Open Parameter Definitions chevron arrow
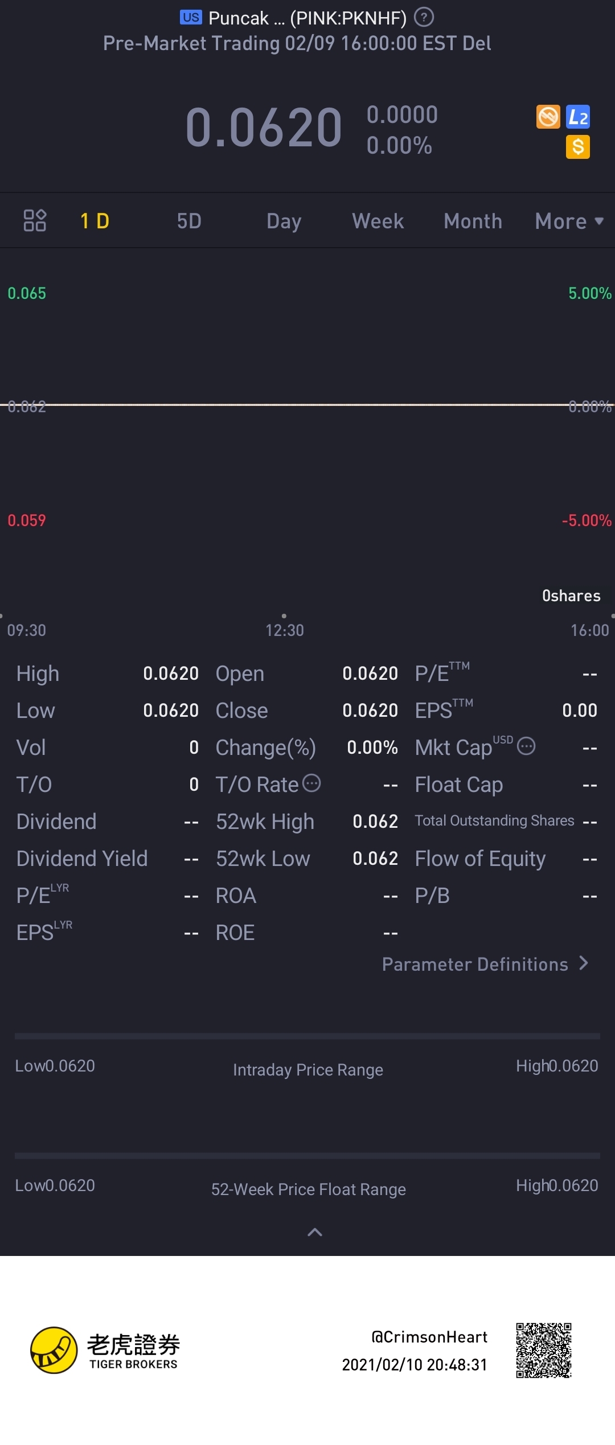Viewport: 615px width, 1445px height. coord(583,963)
